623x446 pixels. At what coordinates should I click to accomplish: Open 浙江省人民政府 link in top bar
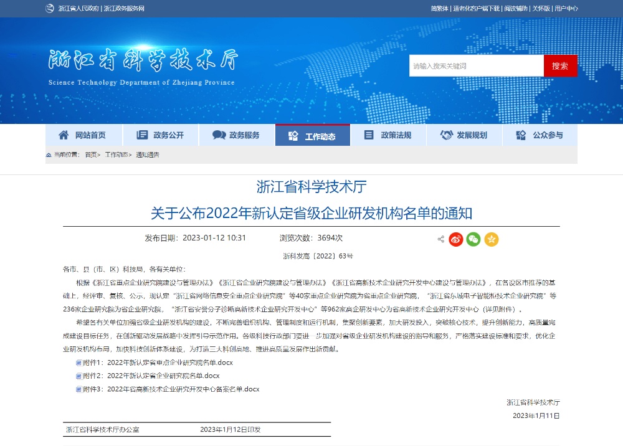(78, 9)
